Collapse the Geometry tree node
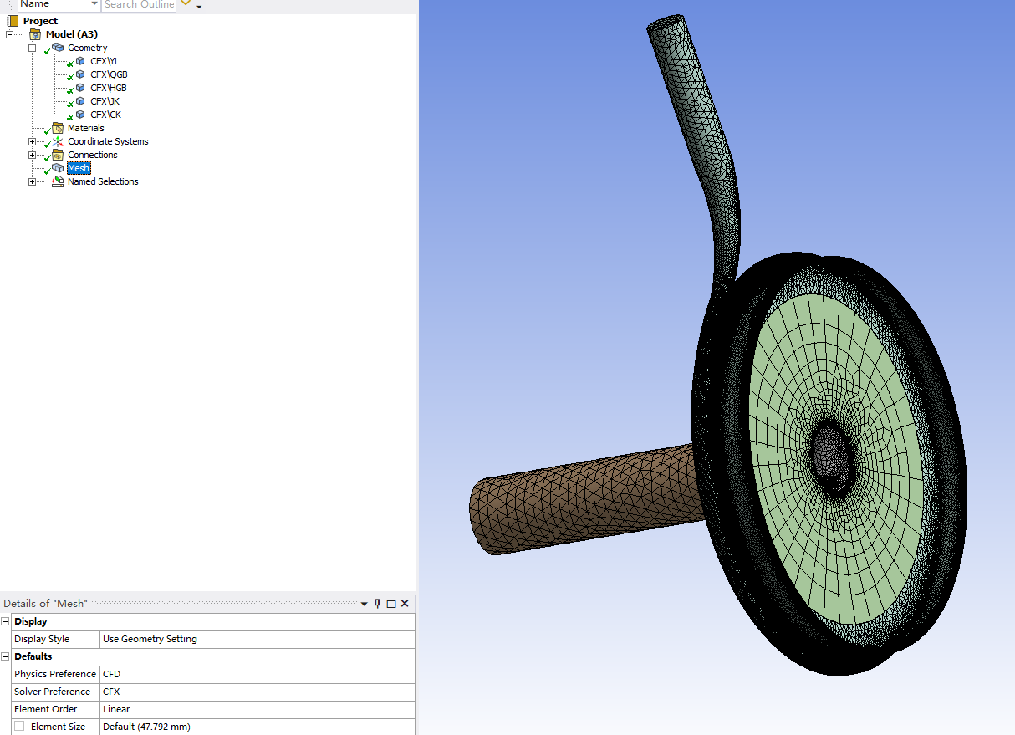 point(33,48)
